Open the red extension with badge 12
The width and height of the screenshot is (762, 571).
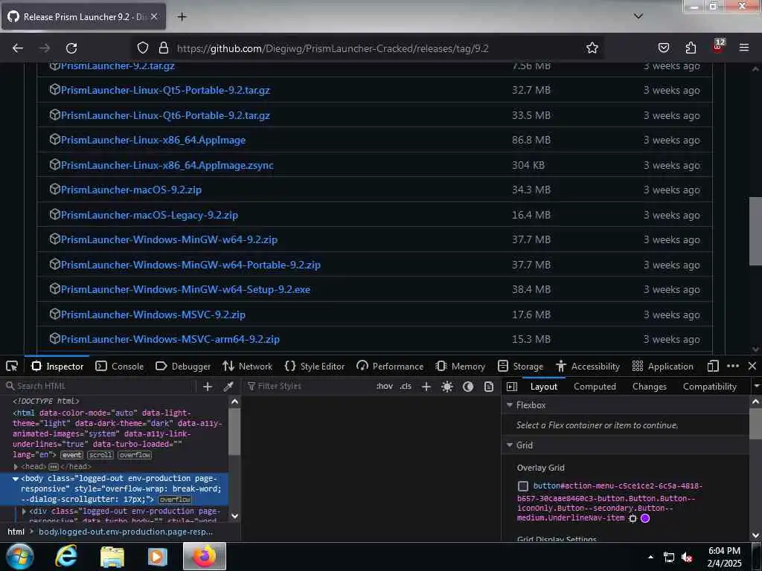coord(718,47)
